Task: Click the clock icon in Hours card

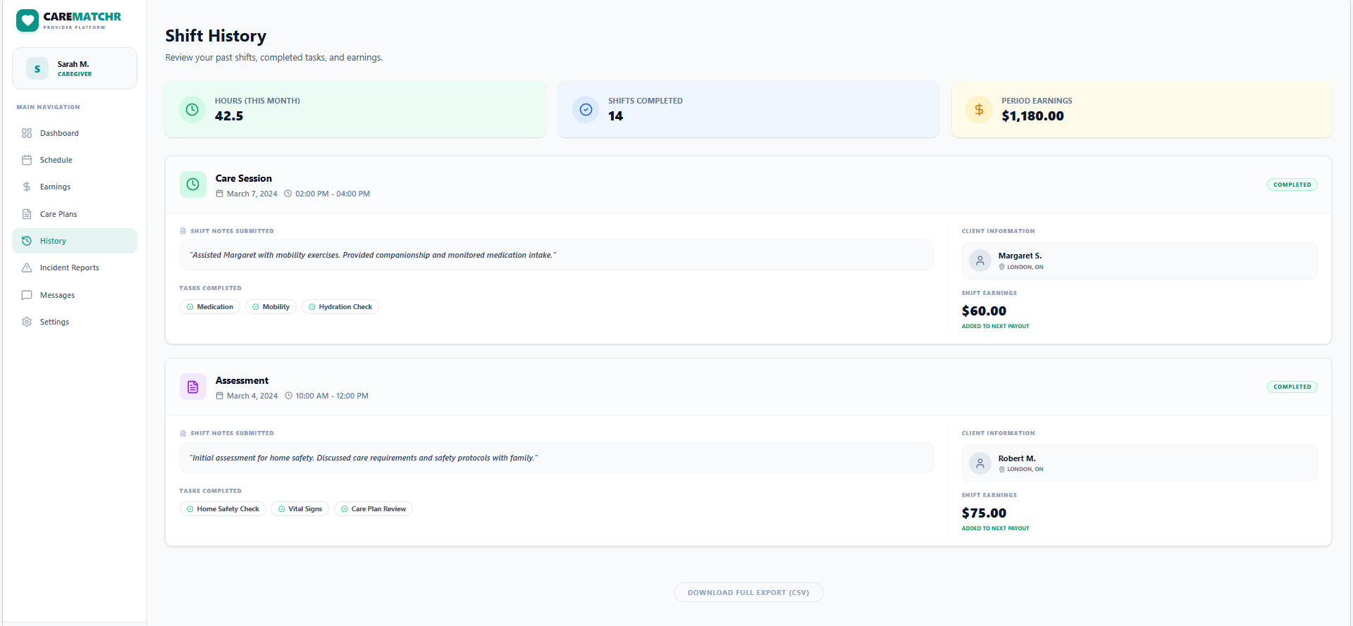Action: click(x=192, y=109)
